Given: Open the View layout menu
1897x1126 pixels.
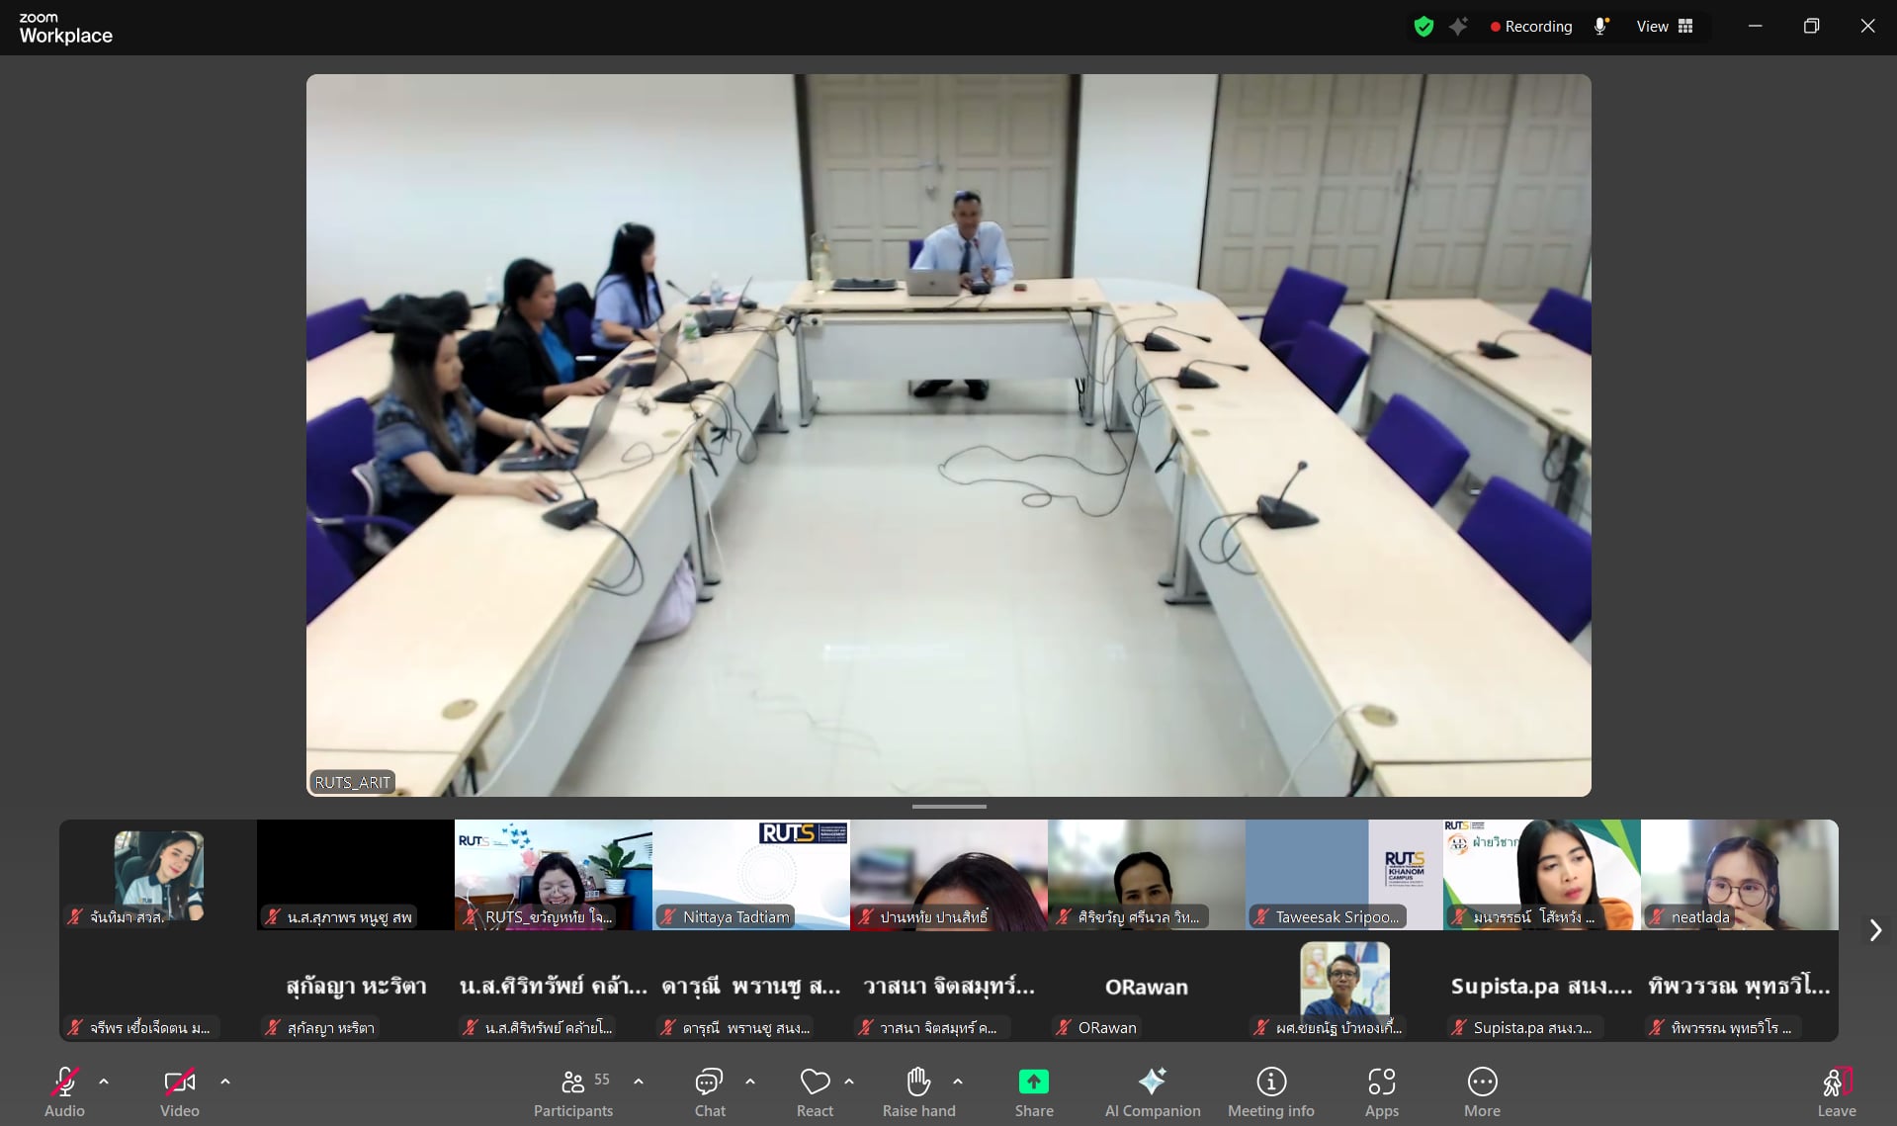Looking at the screenshot, I should click(1665, 27).
